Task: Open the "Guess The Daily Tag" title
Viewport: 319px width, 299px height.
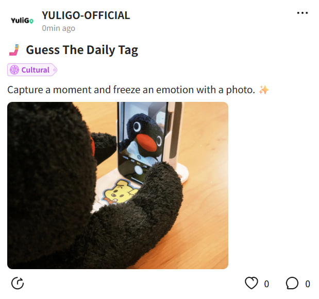Action: [82, 50]
